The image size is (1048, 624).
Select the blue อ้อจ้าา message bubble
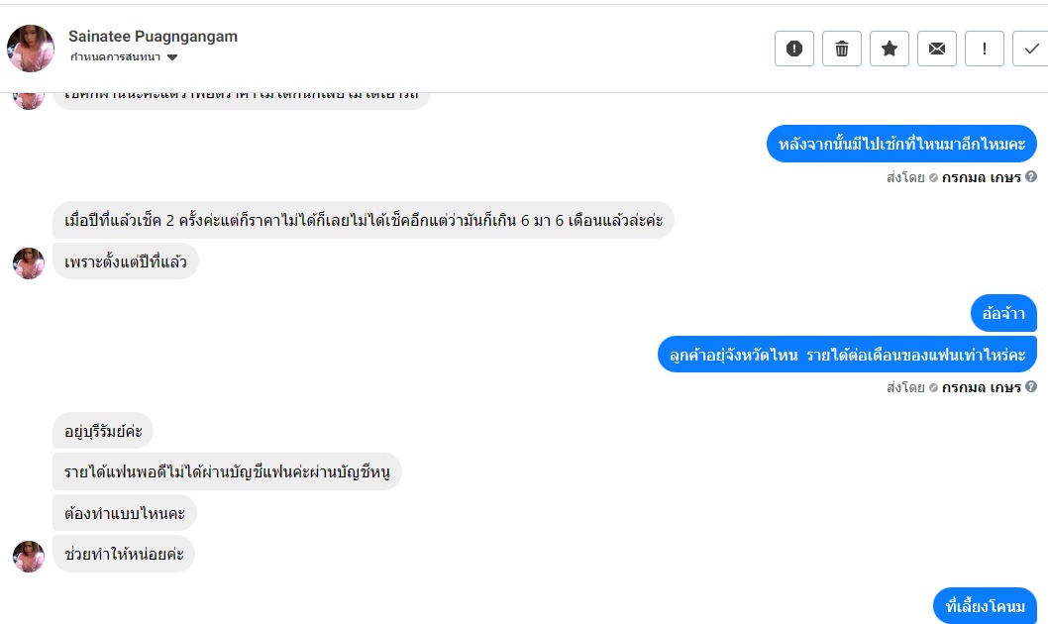(1003, 314)
